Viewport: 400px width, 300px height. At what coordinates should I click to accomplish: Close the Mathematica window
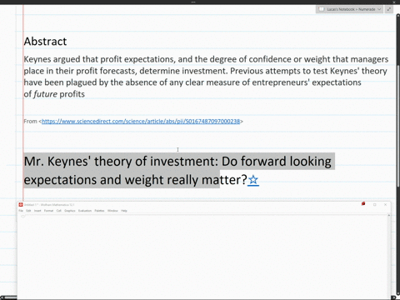[385, 205]
